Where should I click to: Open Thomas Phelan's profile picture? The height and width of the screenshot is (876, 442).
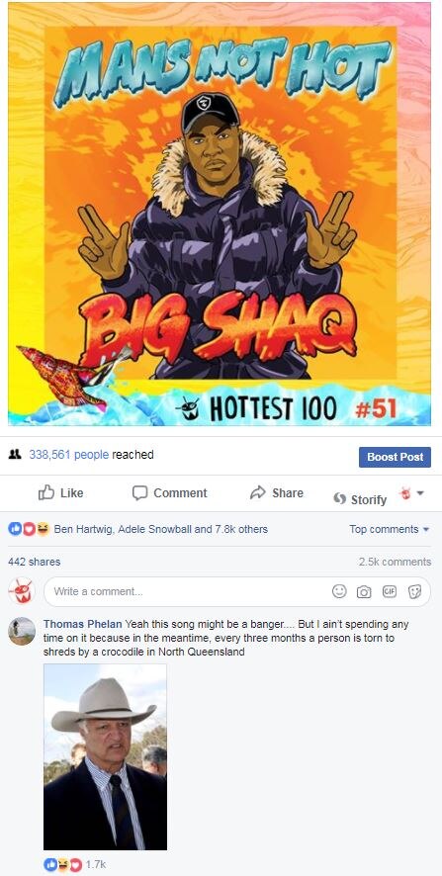click(23, 632)
